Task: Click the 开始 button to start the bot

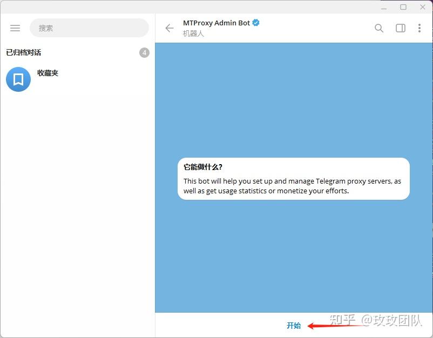Action: [x=293, y=326]
